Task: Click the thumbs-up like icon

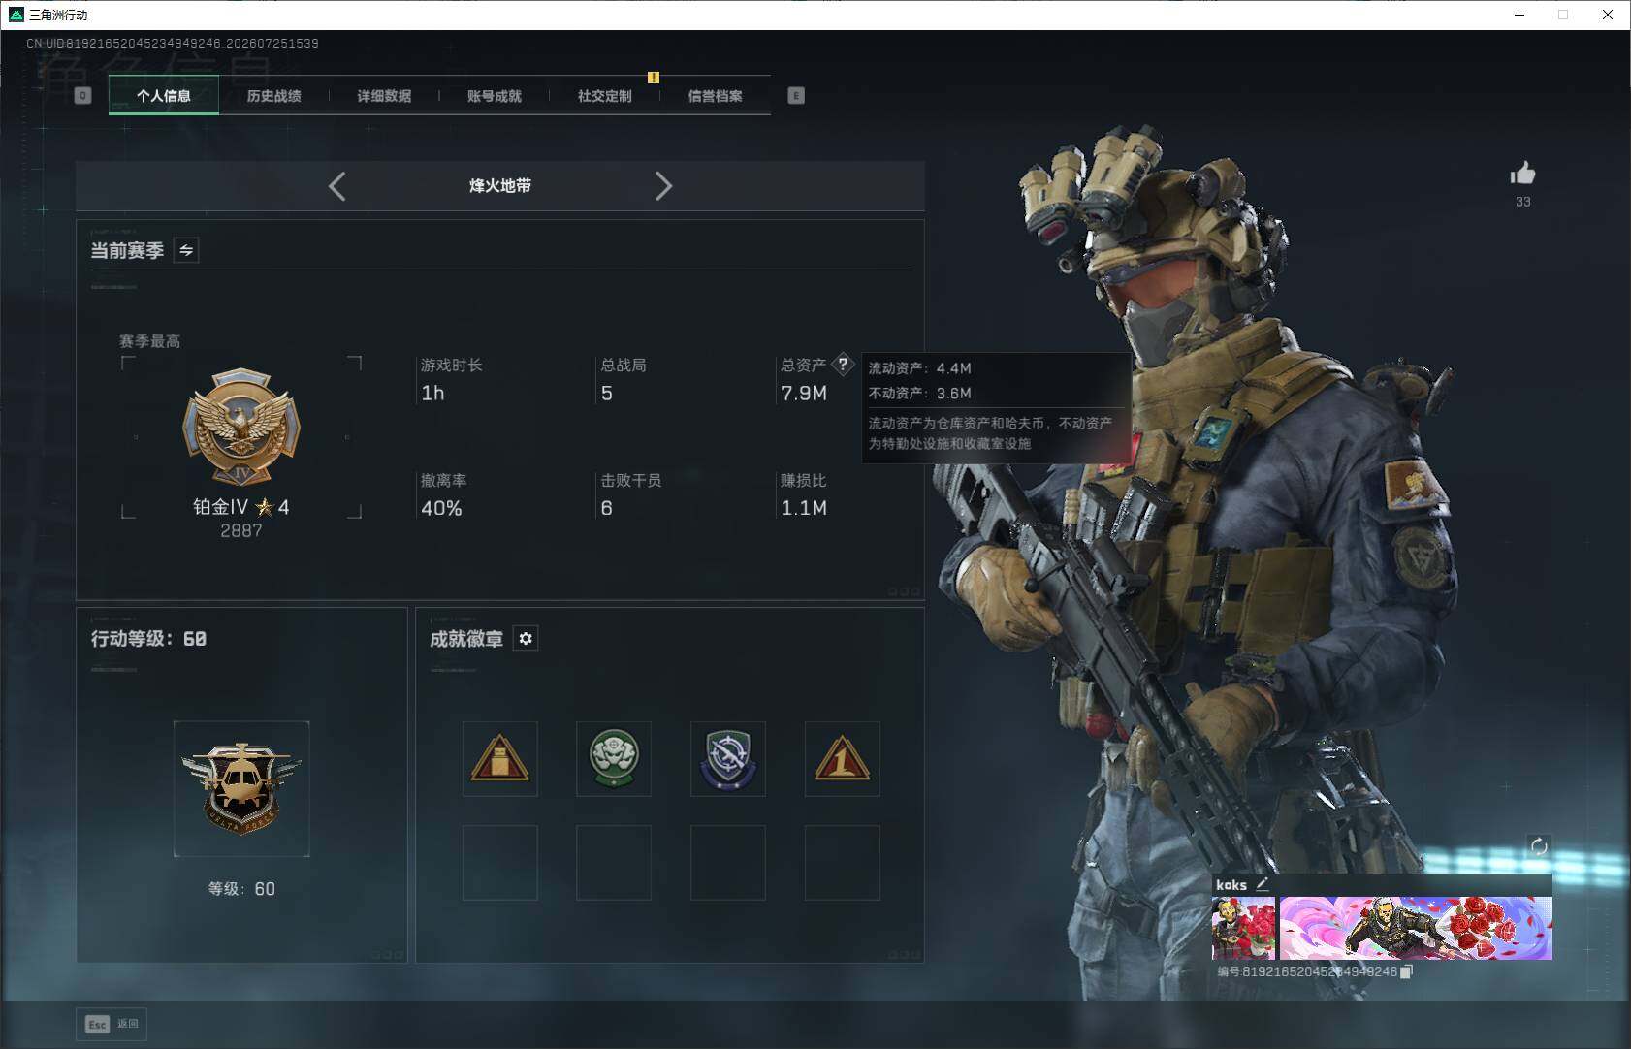Action: pos(1522,174)
